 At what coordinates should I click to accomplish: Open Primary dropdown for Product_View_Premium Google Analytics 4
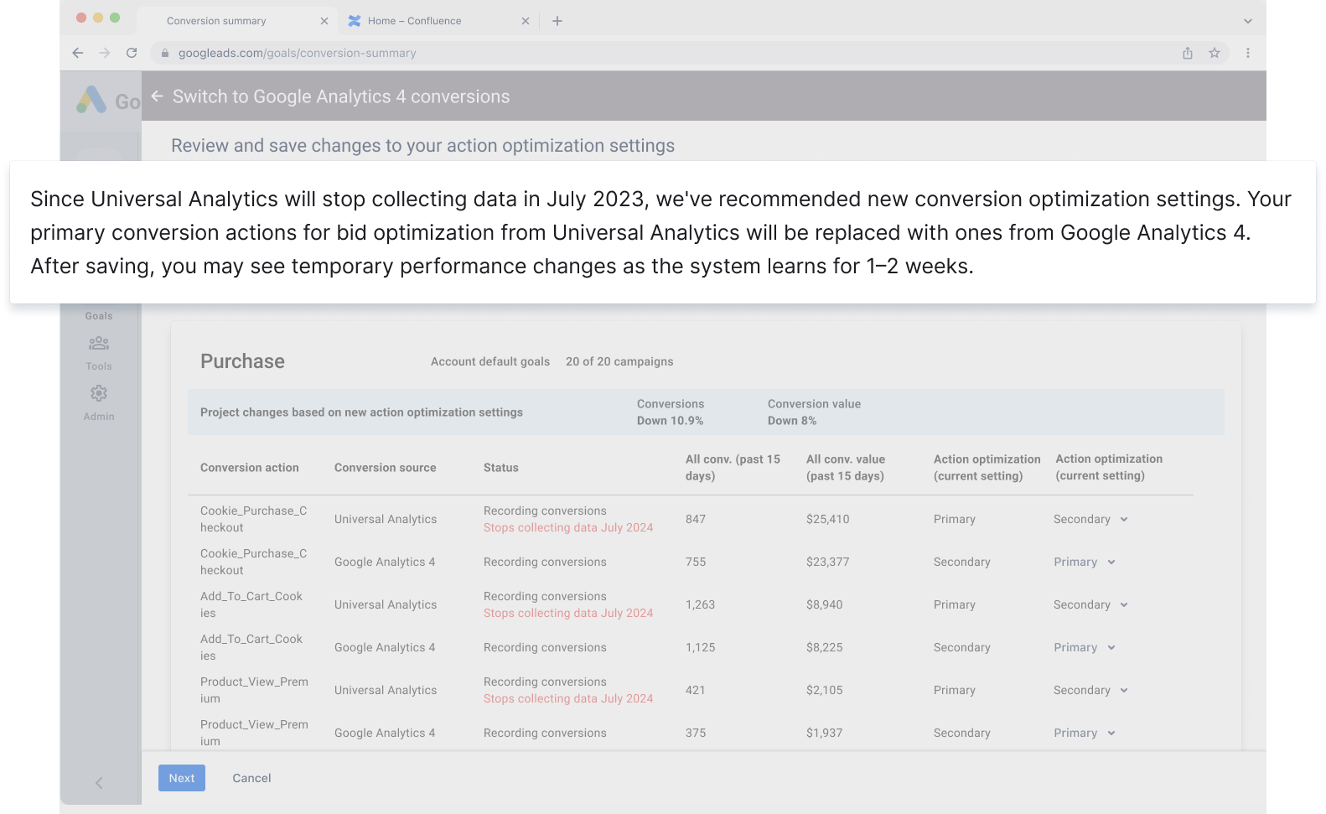pyautogui.click(x=1085, y=733)
